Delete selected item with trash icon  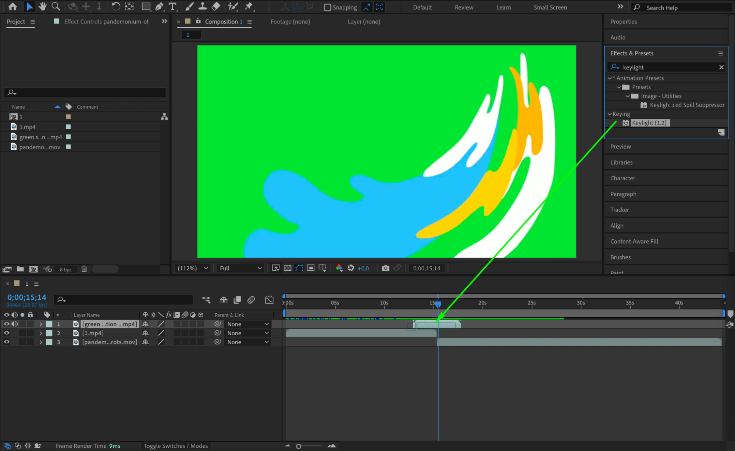tap(84, 269)
